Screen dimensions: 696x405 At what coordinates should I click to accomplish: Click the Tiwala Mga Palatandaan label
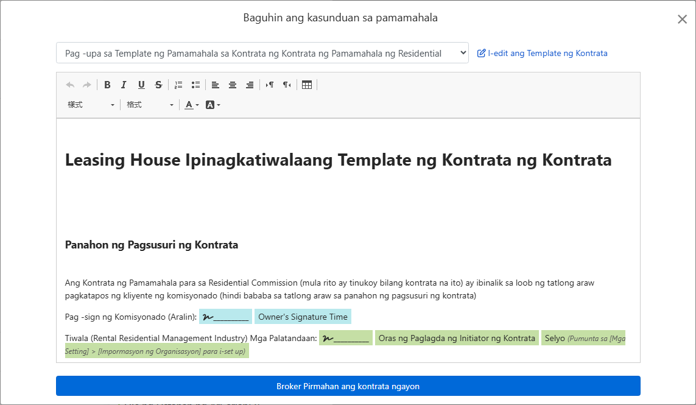[x=191, y=338]
